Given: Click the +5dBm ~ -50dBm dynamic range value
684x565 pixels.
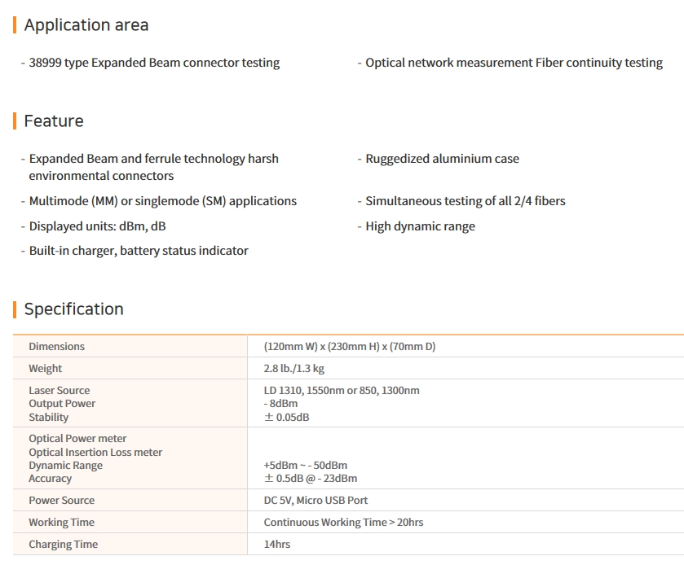Looking at the screenshot, I should point(306,466).
